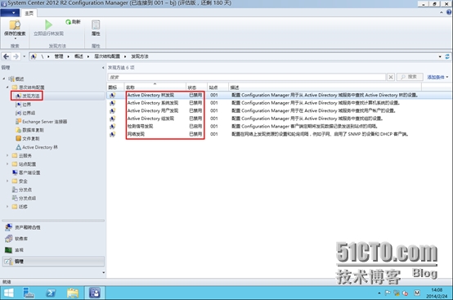Click the 搜索 search button
453x300 pixels.
coord(410,77)
